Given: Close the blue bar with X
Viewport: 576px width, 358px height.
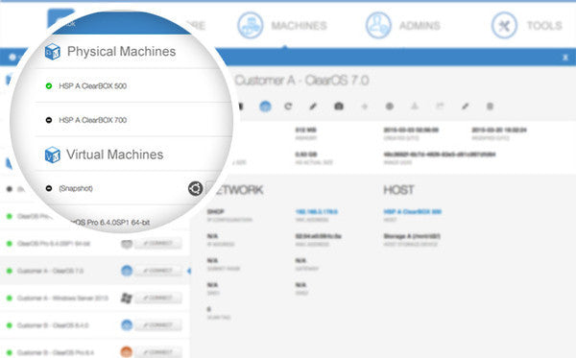Looking at the screenshot, I should (565, 58).
